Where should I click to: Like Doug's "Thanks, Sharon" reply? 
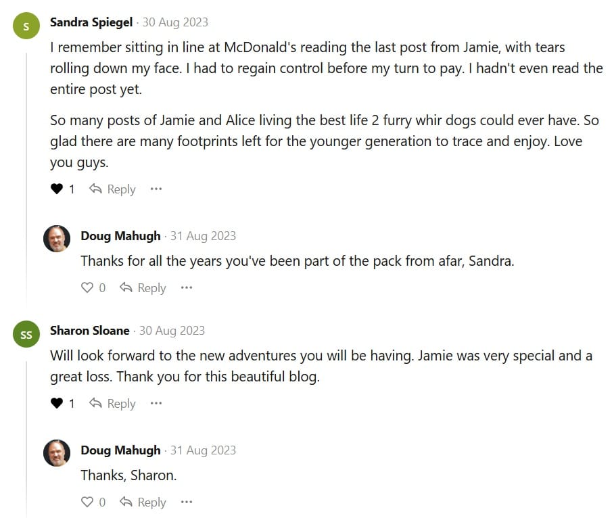point(87,502)
